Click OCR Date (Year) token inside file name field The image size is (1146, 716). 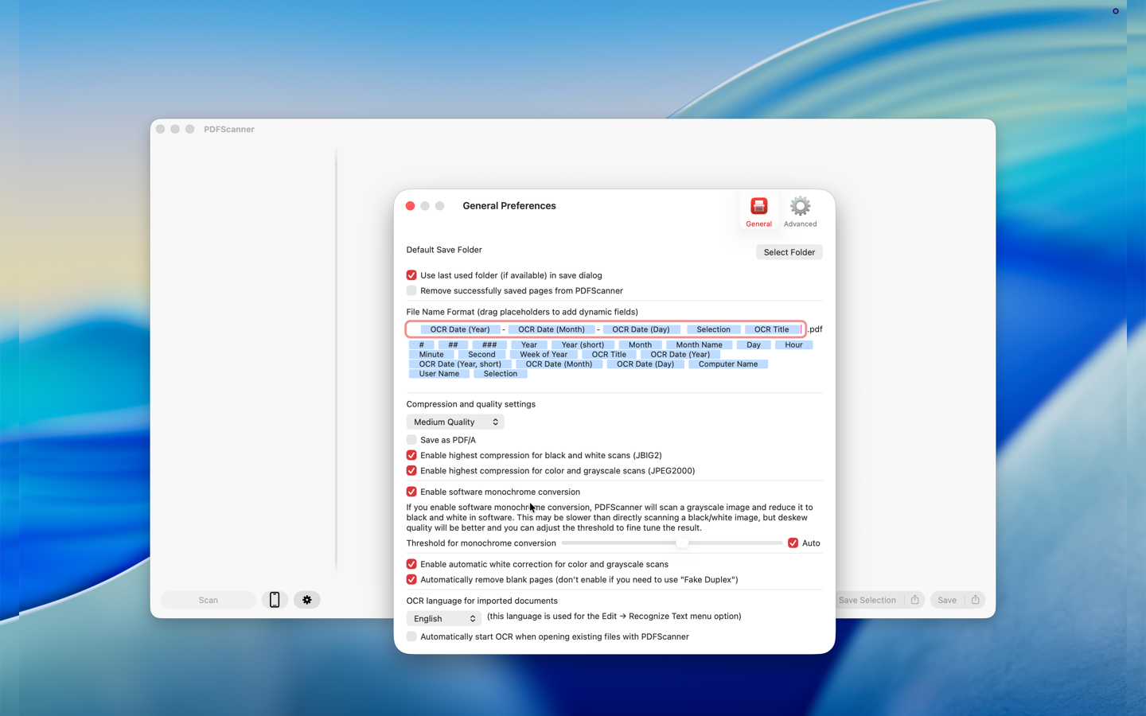tap(460, 329)
